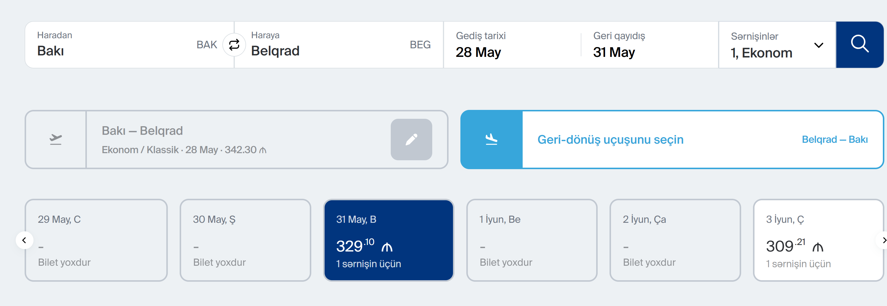Select the 29 May date tab
Screen dimensions: 887x306
pos(96,240)
